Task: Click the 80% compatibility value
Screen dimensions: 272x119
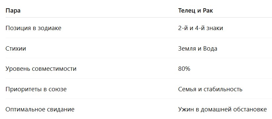Action: tap(184, 69)
